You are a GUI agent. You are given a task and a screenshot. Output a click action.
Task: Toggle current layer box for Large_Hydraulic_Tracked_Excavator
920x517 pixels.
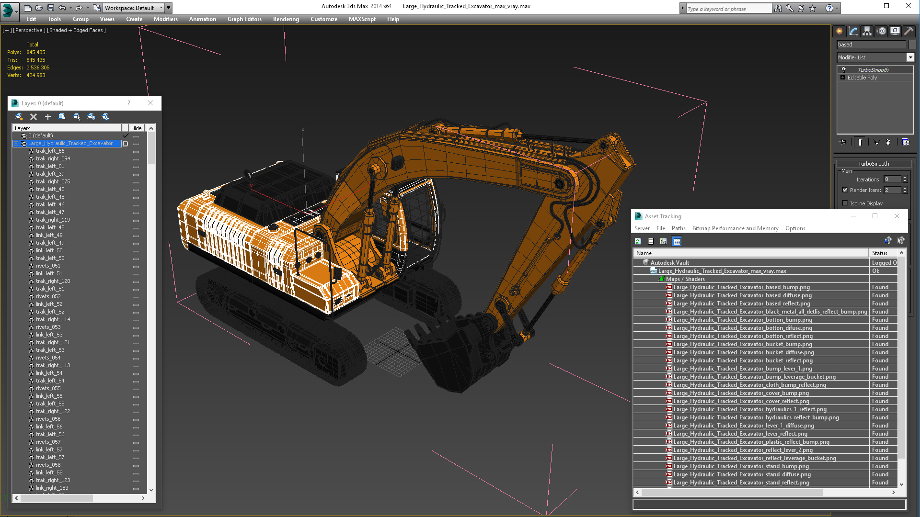126,144
